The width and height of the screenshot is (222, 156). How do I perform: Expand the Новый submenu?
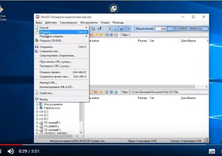[x=62, y=28]
